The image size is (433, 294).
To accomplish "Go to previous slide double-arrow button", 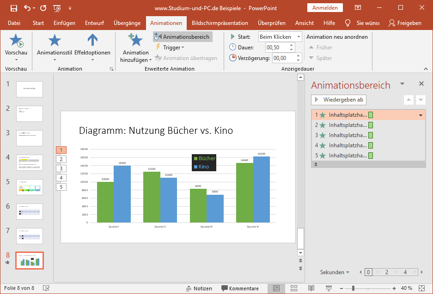I will [x=300, y=260].
